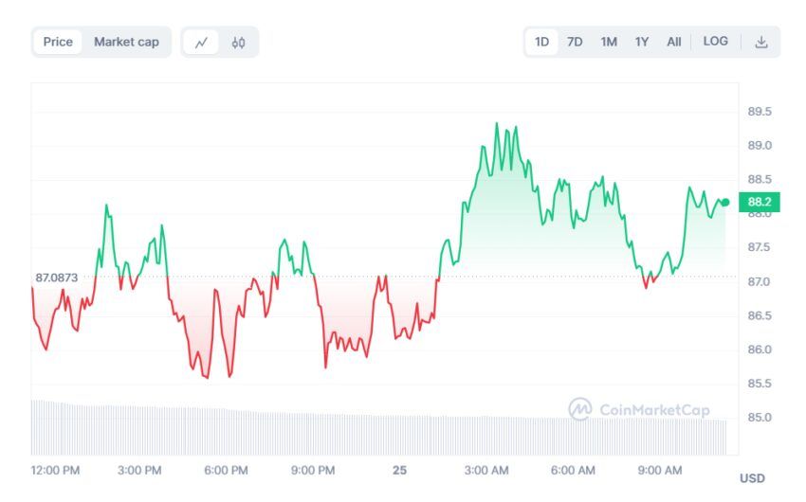Screen dimensions: 806x502
Task: Display 1Y price history
Action: click(642, 42)
